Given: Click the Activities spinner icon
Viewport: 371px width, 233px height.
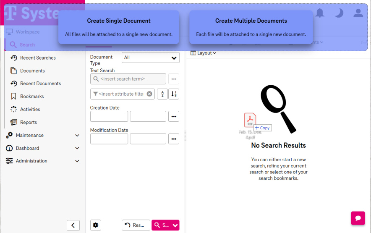Looking at the screenshot, I should pyautogui.click(x=13, y=109).
